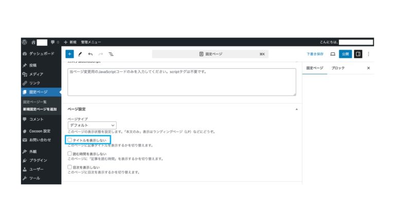
Task: Click the blue 公開 publish button
Action: pyautogui.click(x=346, y=54)
